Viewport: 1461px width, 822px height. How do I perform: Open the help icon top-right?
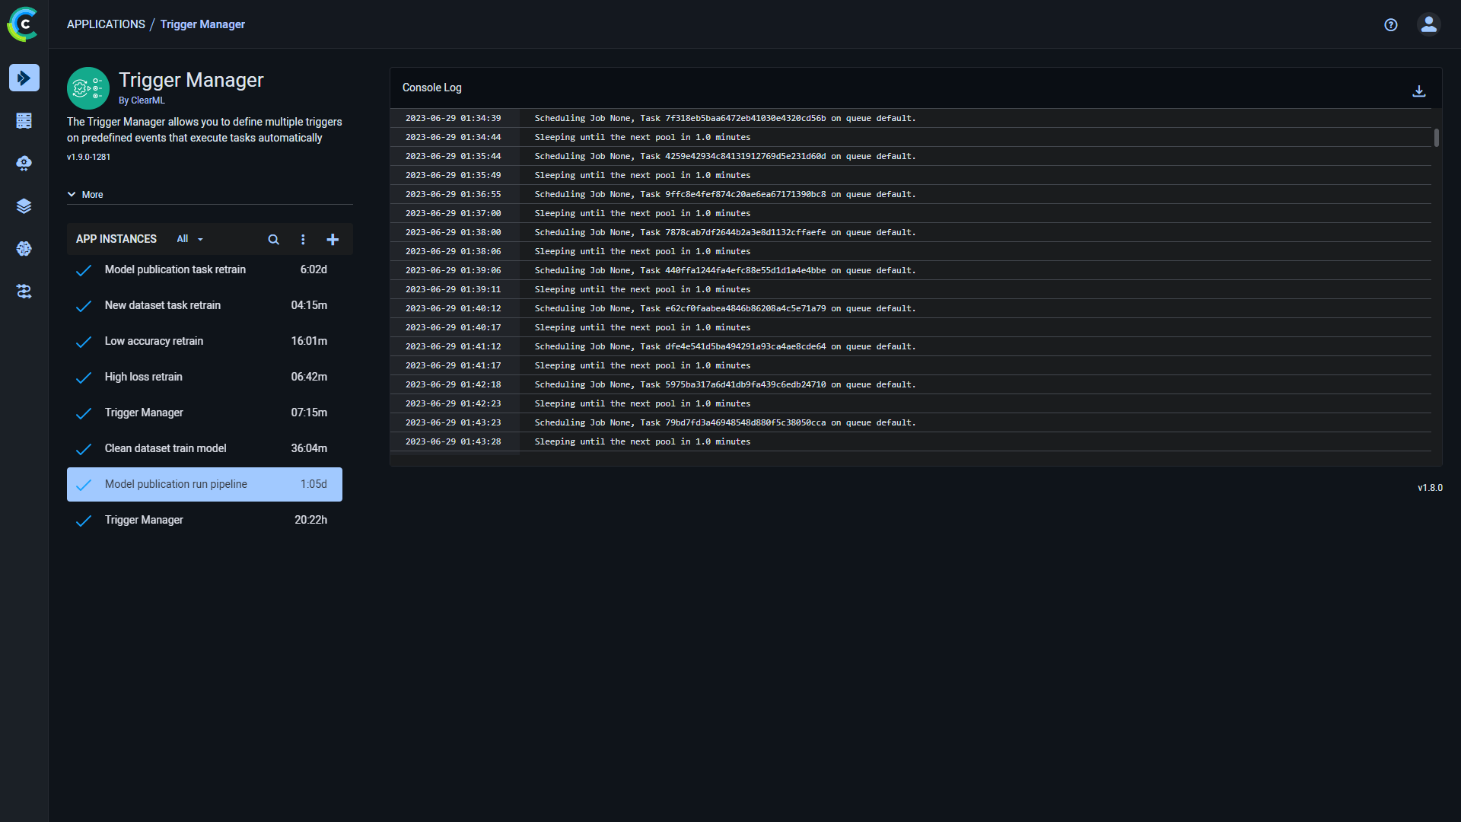[1393, 24]
